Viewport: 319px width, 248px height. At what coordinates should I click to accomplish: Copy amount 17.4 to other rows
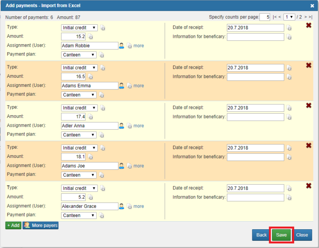[x=91, y=117]
